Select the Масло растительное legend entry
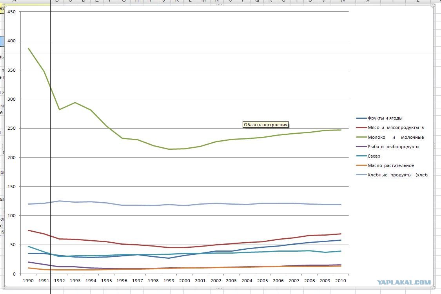 pyautogui.click(x=385, y=165)
